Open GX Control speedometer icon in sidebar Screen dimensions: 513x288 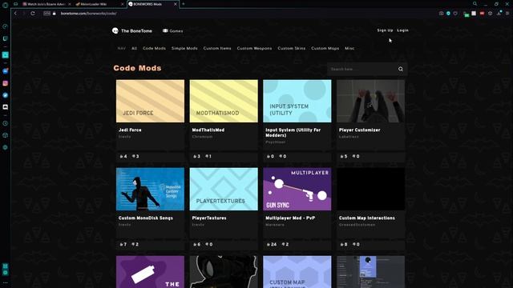pyautogui.click(x=6, y=26)
